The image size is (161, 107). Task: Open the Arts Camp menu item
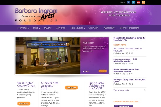61,28
